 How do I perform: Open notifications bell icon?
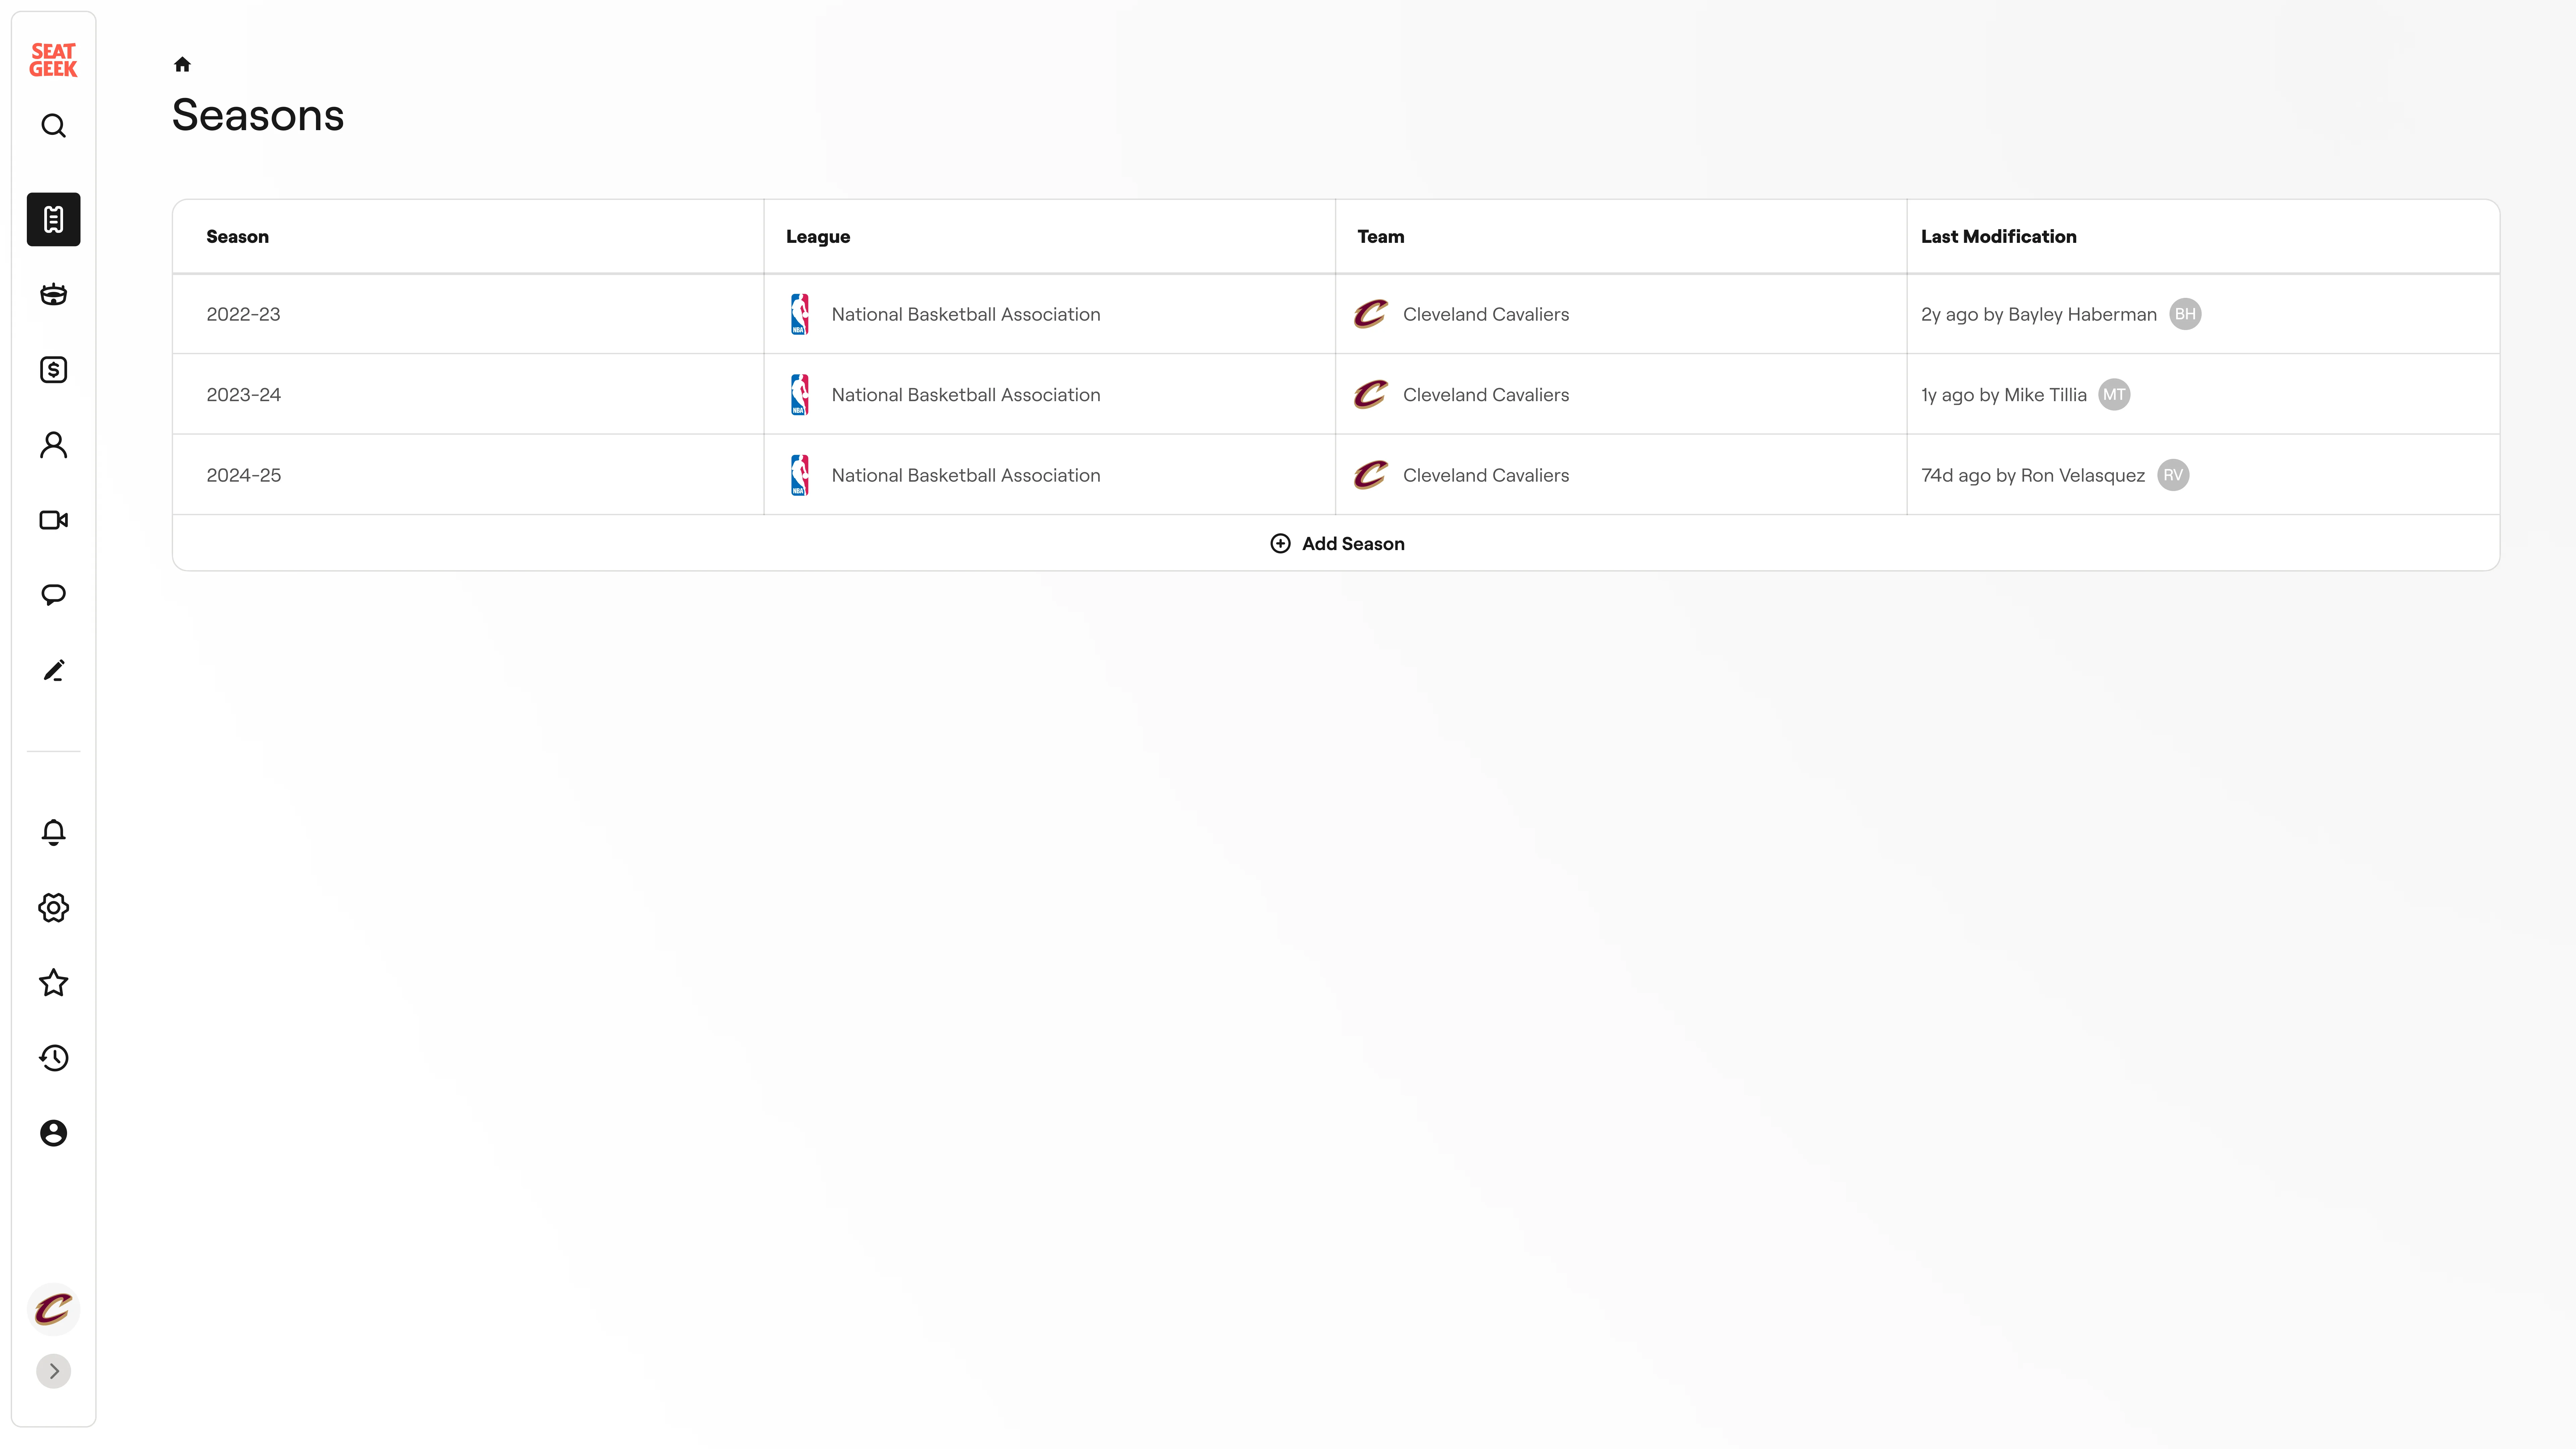[x=54, y=832]
